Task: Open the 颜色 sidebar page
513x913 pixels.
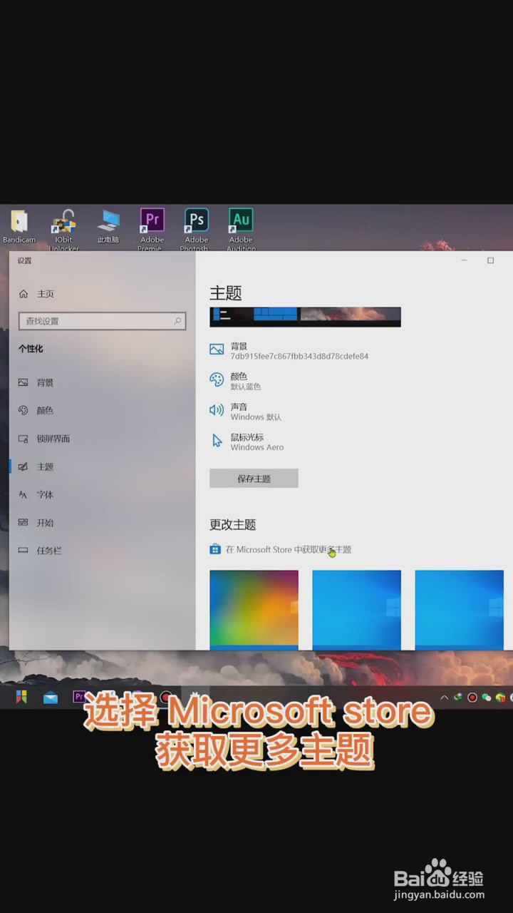Action: coord(36,410)
